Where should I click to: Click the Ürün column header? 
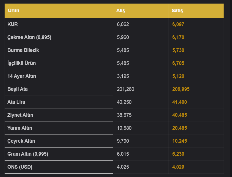click(14, 10)
